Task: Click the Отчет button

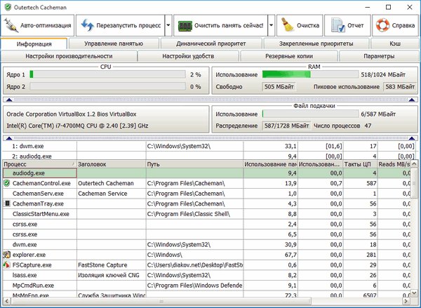Action: click(347, 25)
